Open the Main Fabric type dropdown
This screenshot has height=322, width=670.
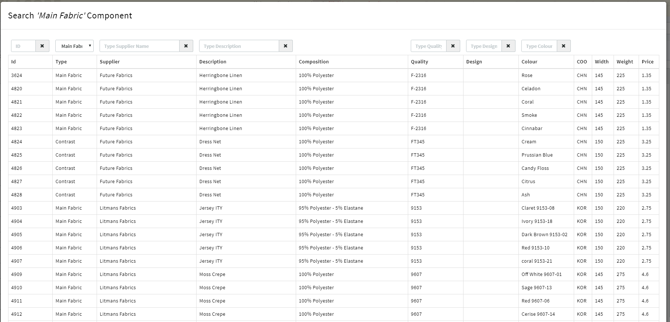pyautogui.click(x=74, y=46)
